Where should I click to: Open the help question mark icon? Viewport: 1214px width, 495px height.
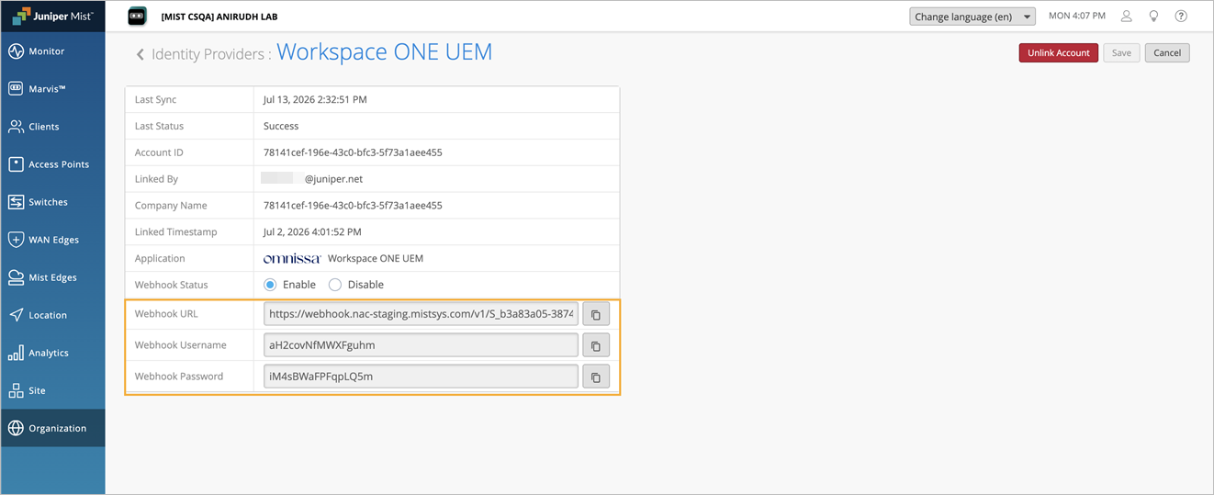tap(1182, 17)
